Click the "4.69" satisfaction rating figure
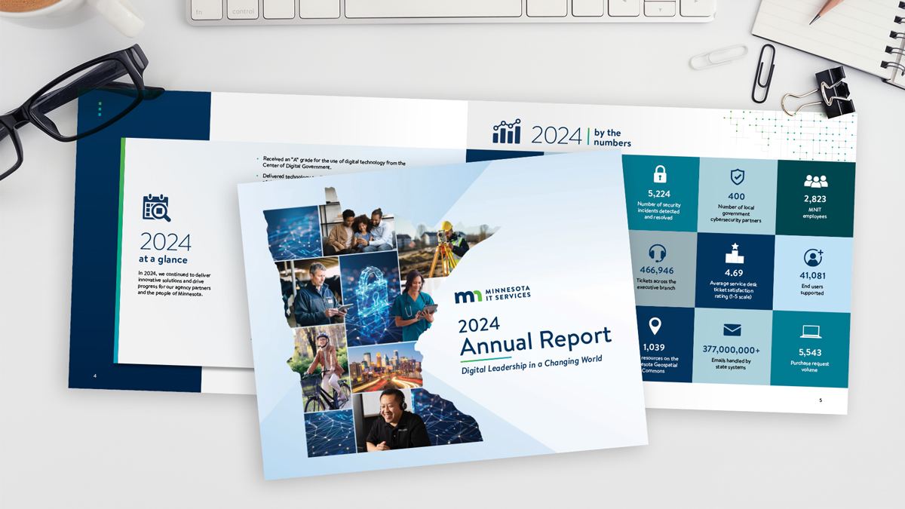905x509 pixels. coord(734,272)
